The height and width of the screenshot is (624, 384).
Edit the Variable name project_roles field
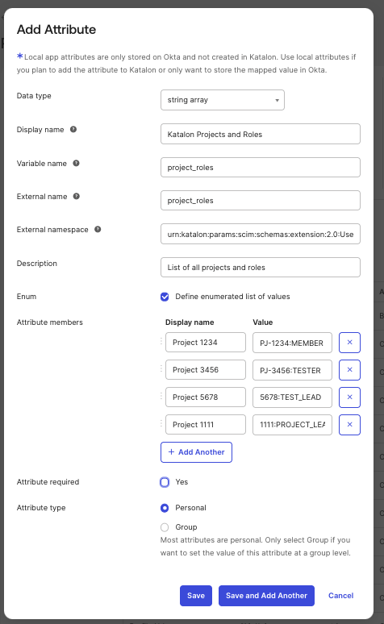(261, 168)
